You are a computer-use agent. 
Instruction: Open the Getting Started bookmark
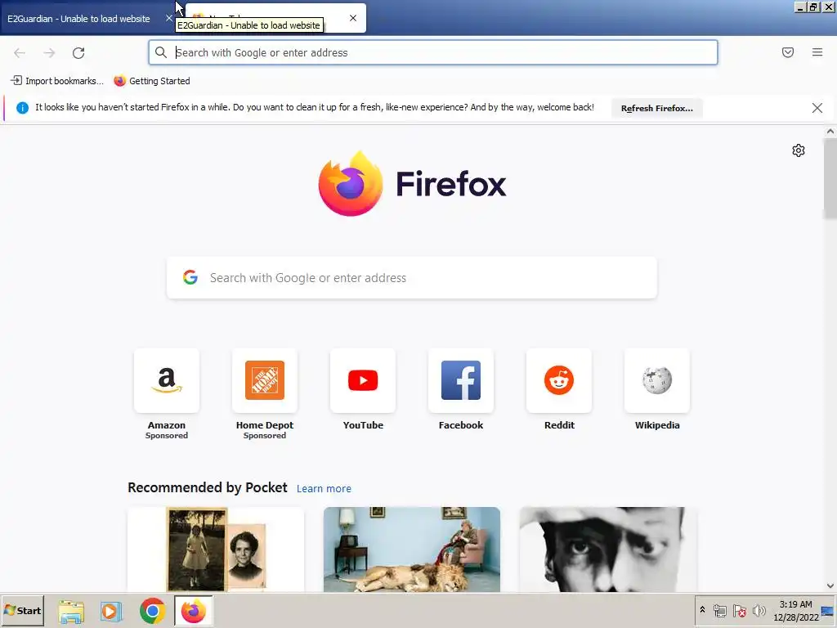pyautogui.click(x=152, y=81)
